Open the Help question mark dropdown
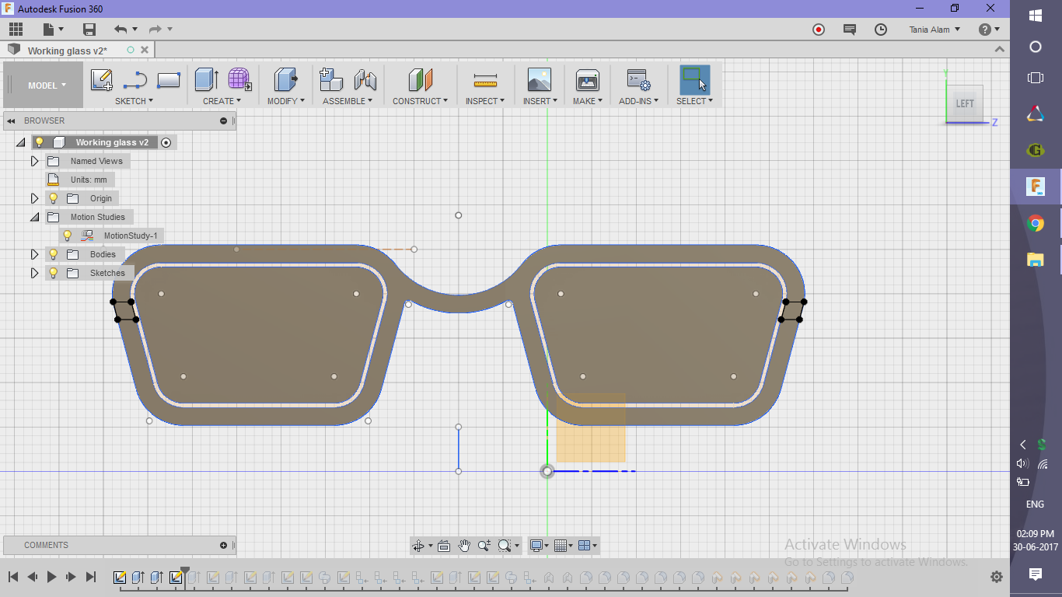1062x597 pixels. [x=989, y=30]
